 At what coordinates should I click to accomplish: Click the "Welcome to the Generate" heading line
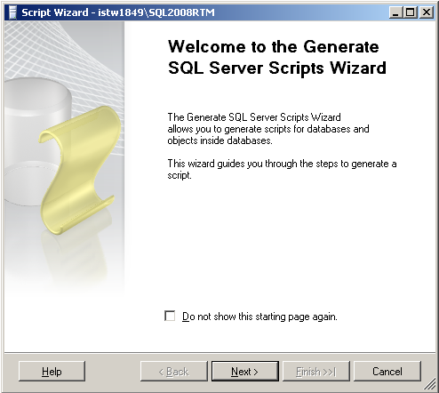coord(274,47)
